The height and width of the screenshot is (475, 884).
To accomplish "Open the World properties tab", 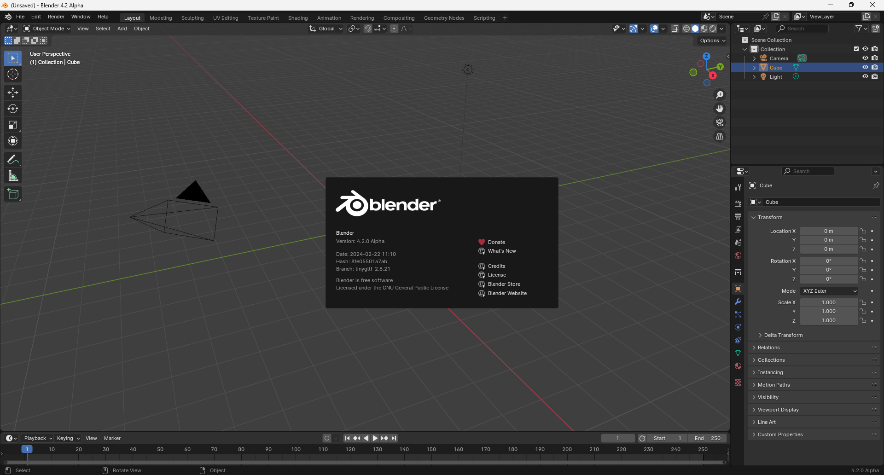I will pyautogui.click(x=738, y=255).
